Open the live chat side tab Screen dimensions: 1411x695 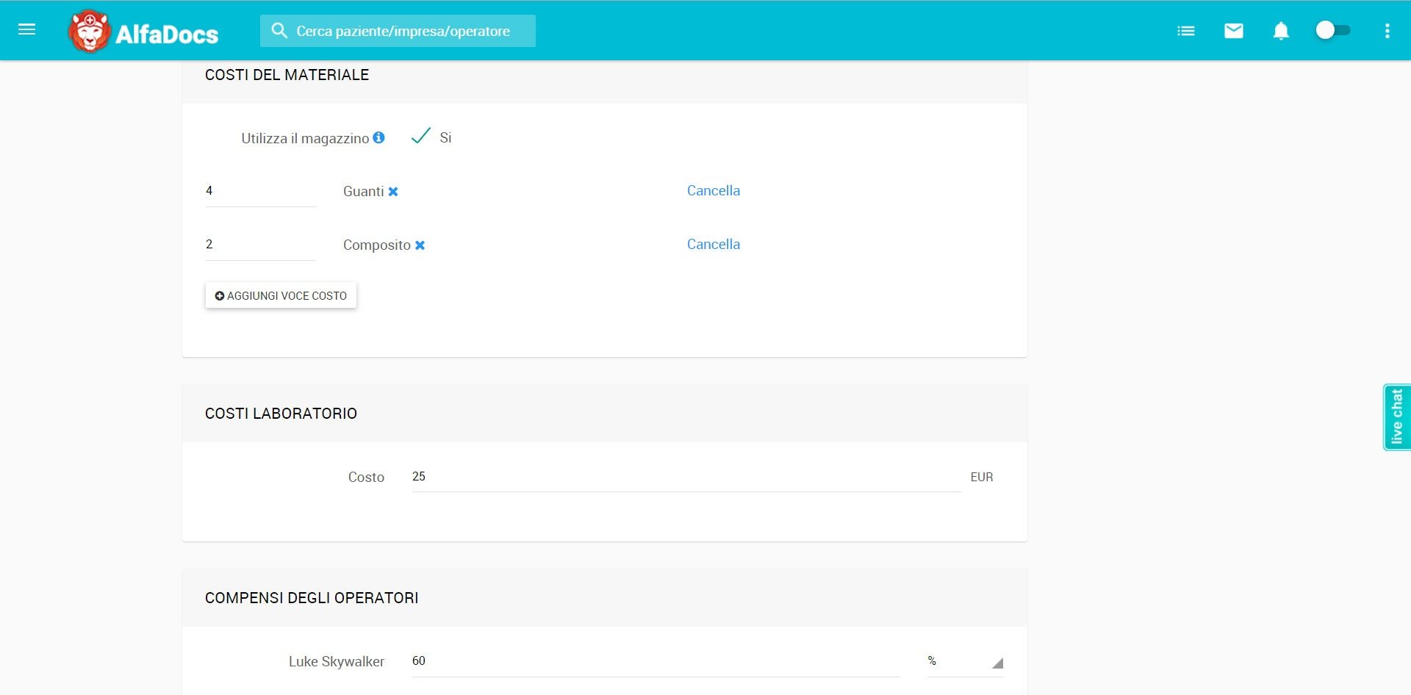[1396, 417]
